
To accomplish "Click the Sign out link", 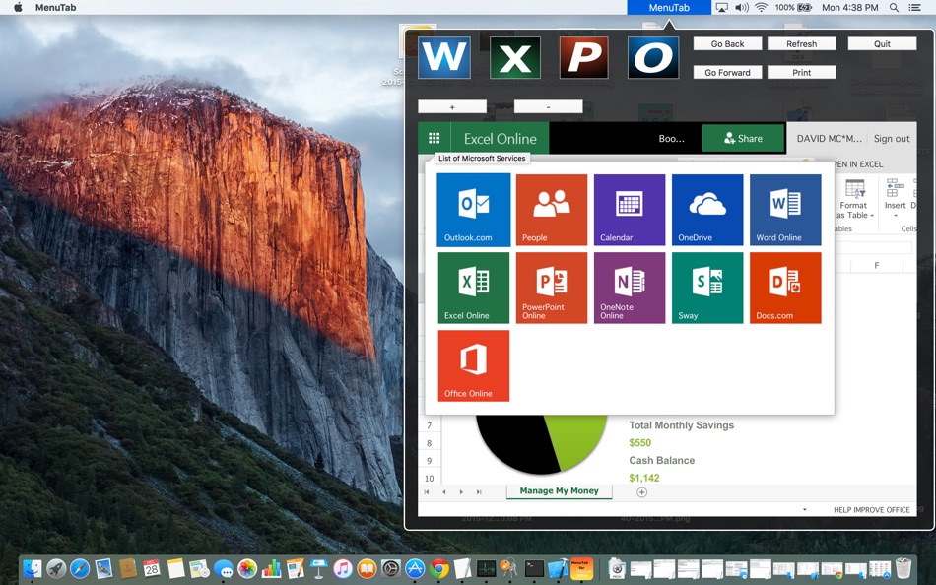I will 892,139.
